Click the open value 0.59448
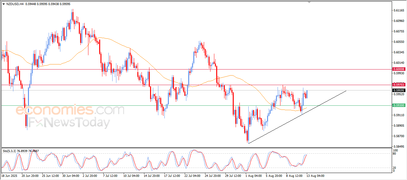407x180 pixels. click(x=31, y=4)
